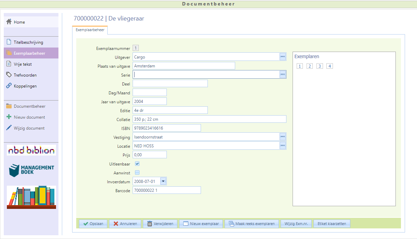Uncheck the Uitleenbaar checkbox
417x239 pixels.
coord(137,164)
